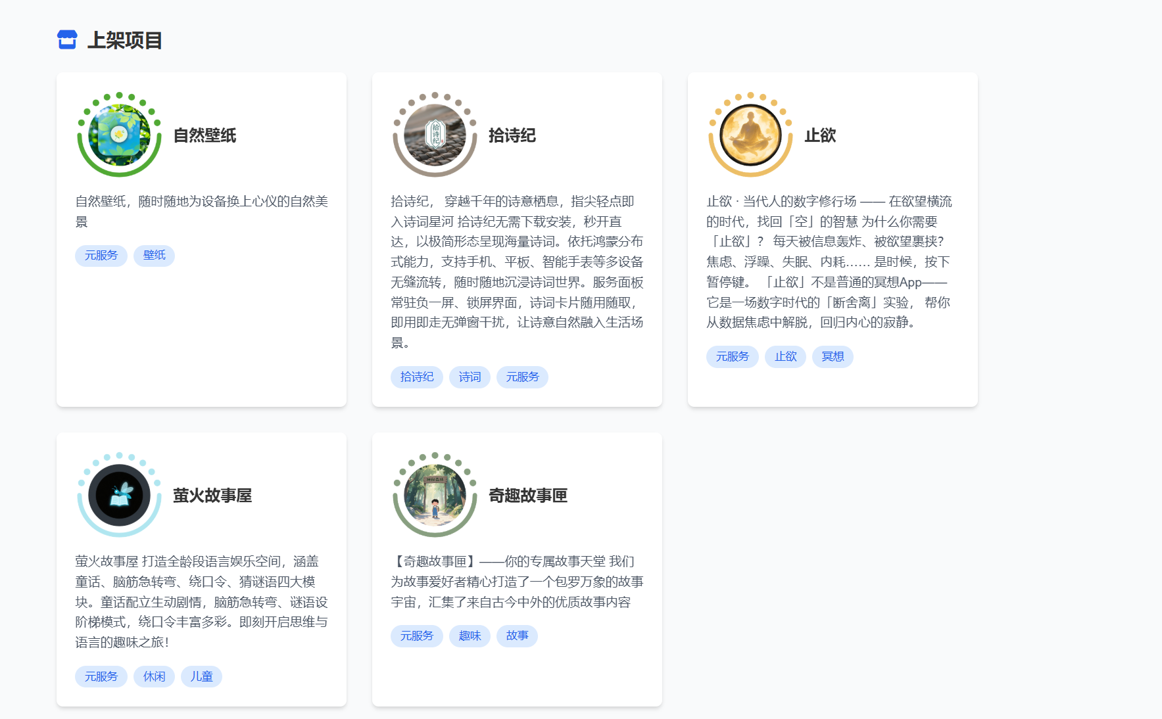Select the 壁纸 tag

(x=154, y=255)
